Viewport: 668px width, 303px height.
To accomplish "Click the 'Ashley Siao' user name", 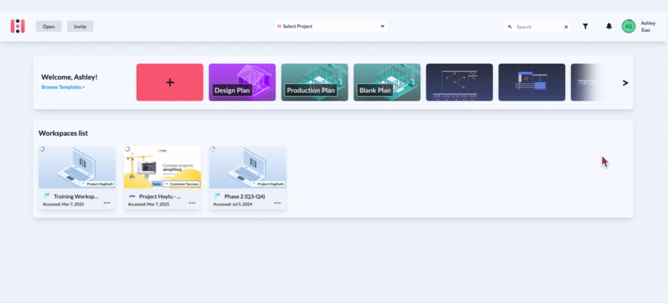I will (648, 27).
